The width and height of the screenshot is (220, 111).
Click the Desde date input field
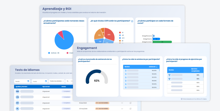(22, 81)
